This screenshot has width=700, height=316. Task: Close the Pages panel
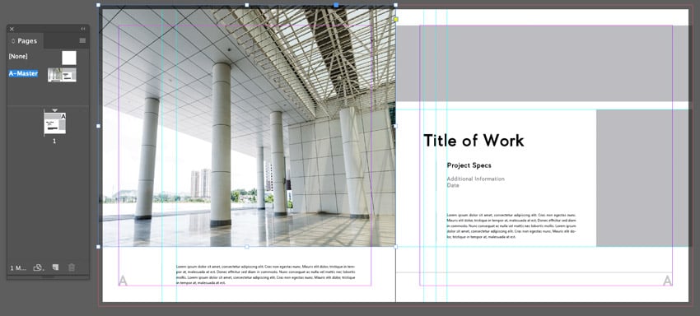(12, 29)
